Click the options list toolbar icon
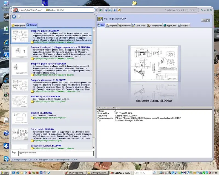This screenshot has height=175, width=219. [x=110, y=10]
